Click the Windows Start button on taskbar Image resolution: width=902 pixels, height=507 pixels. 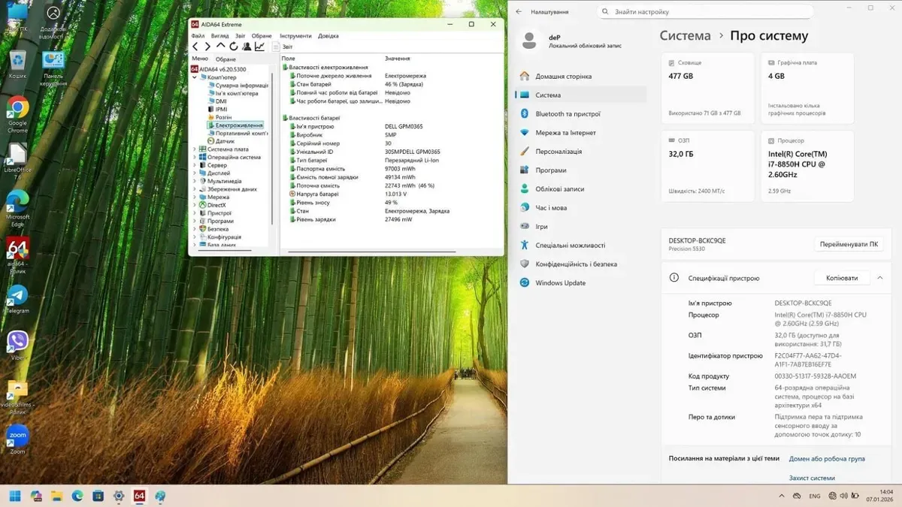15,496
